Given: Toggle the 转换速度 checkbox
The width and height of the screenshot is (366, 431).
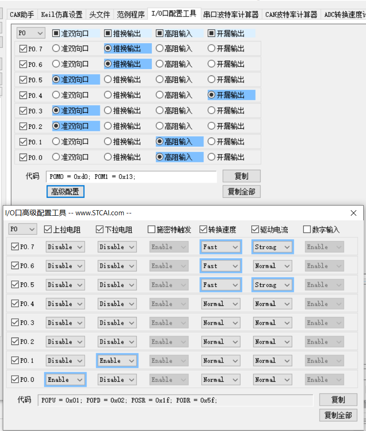Looking at the screenshot, I should (x=203, y=229).
